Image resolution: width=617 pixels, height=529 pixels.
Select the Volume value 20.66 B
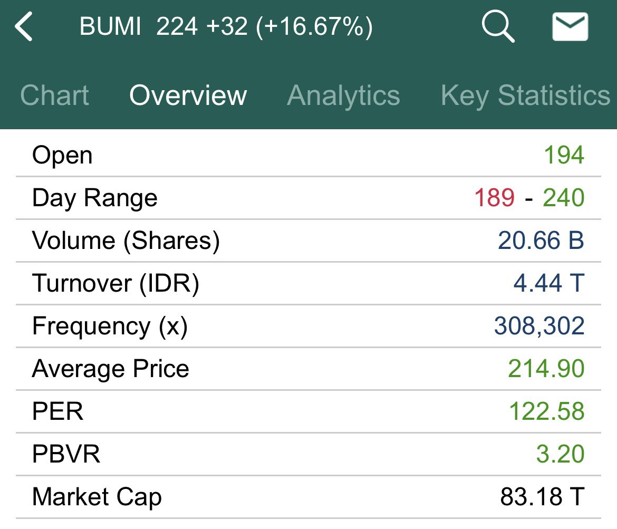[x=541, y=240]
